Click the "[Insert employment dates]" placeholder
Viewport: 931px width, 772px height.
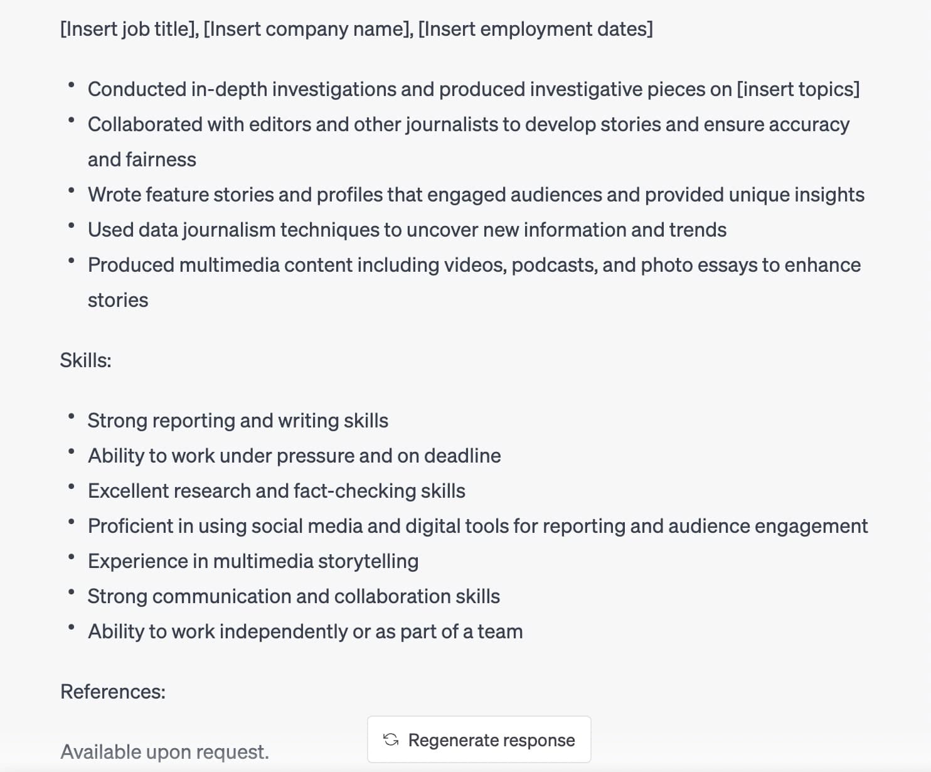535,29
